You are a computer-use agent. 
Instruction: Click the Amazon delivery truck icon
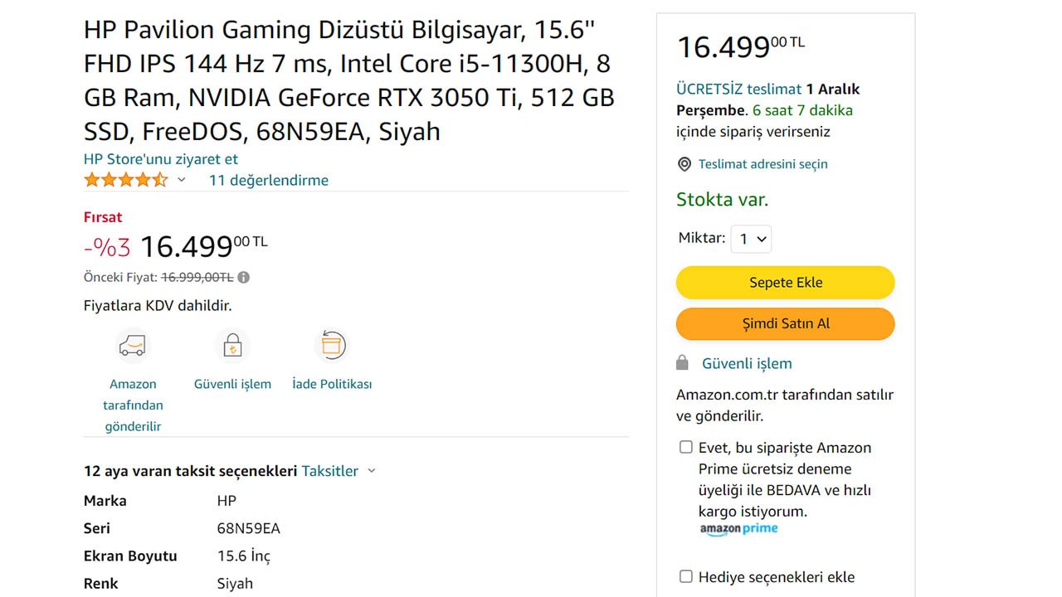coord(133,345)
